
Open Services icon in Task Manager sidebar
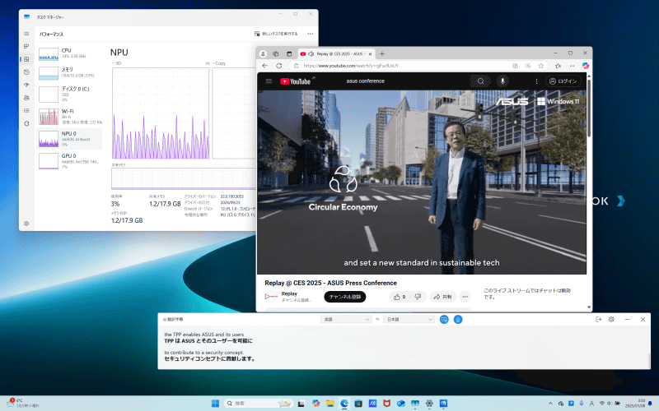pos(26,124)
